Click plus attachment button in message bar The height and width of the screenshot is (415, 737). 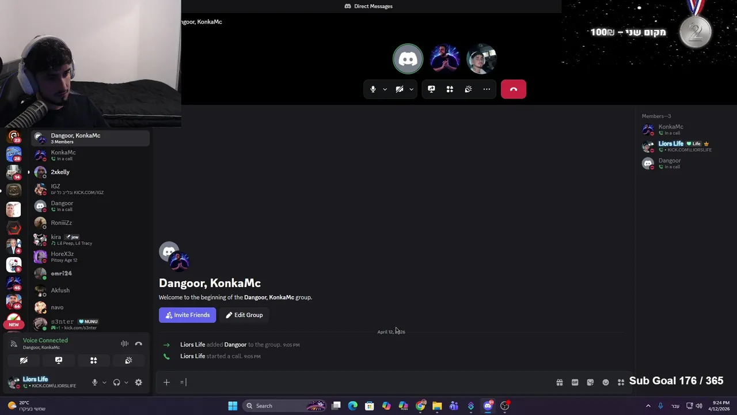166,382
